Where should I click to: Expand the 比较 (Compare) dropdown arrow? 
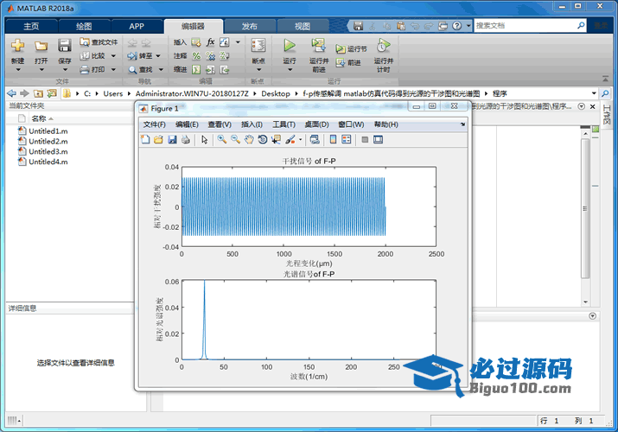[x=113, y=56]
